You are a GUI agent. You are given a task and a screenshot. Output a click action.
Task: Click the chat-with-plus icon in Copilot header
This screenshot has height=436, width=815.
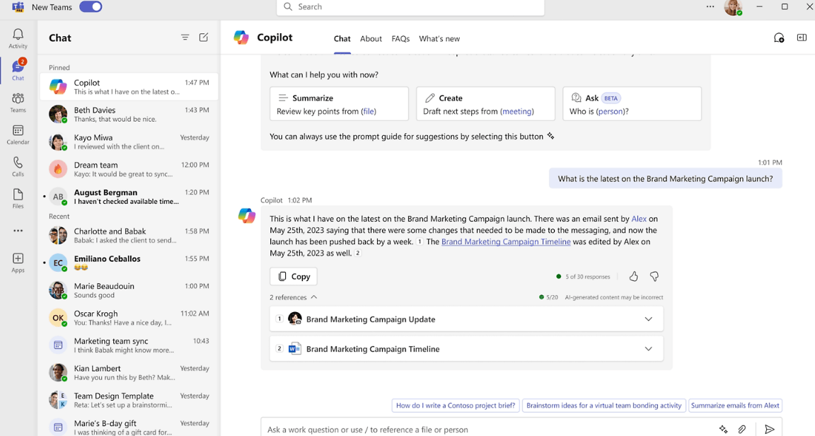(779, 38)
